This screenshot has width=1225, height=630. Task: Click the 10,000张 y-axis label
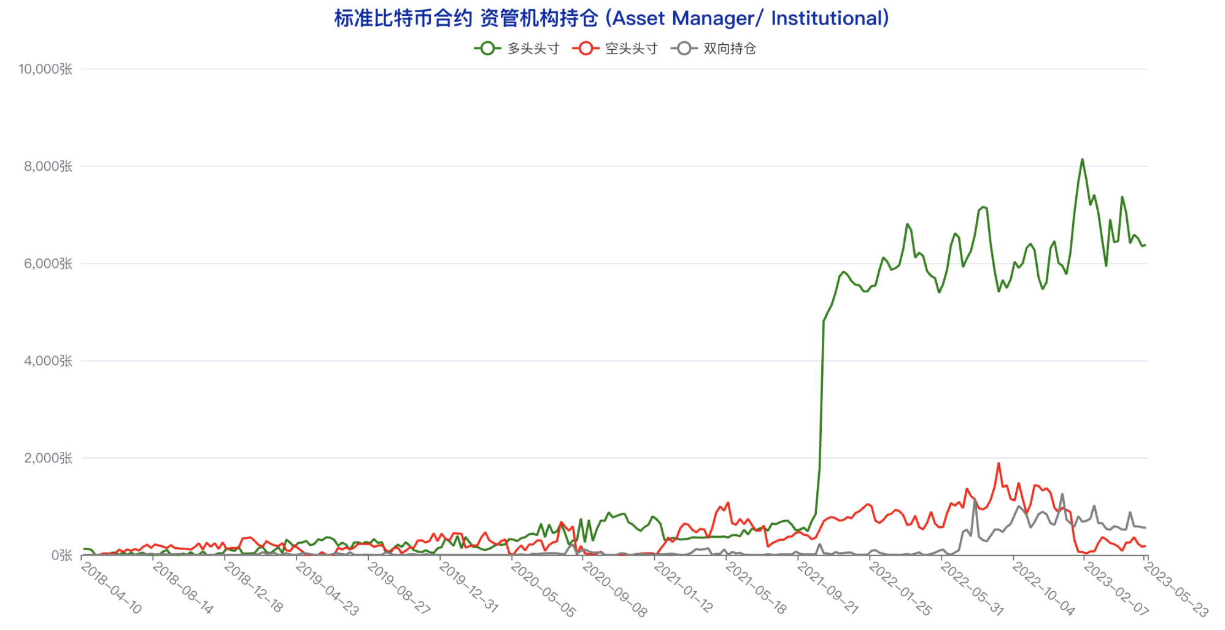point(45,69)
